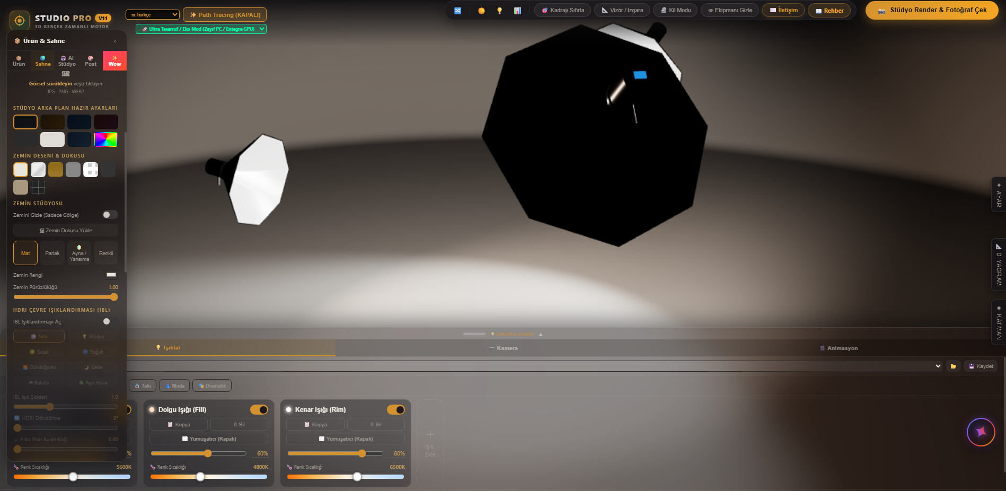
Task: Select the rainbow gradient background preset
Action: pos(106,139)
